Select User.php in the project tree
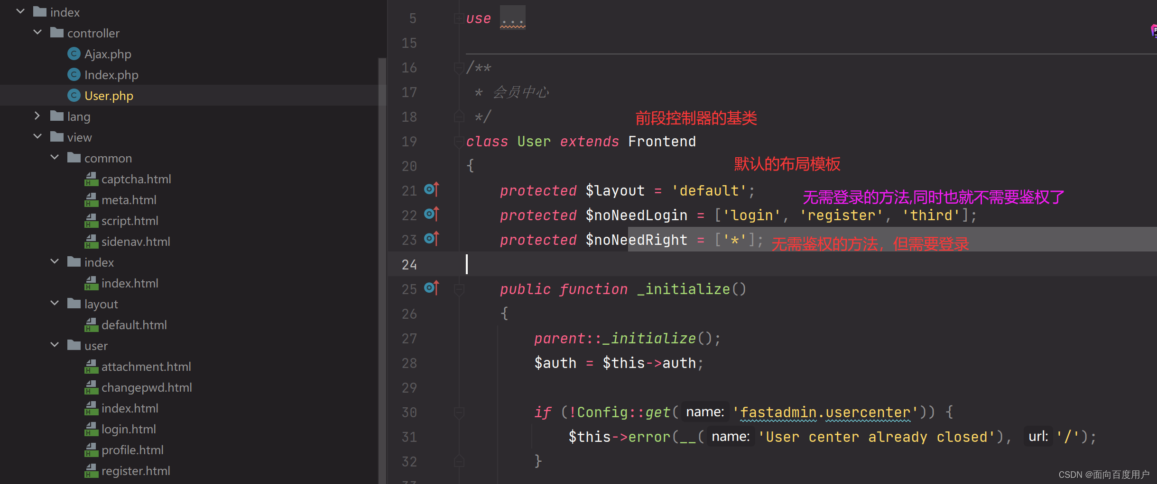The width and height of the screenshot is (1157, 484). point(109,96)
